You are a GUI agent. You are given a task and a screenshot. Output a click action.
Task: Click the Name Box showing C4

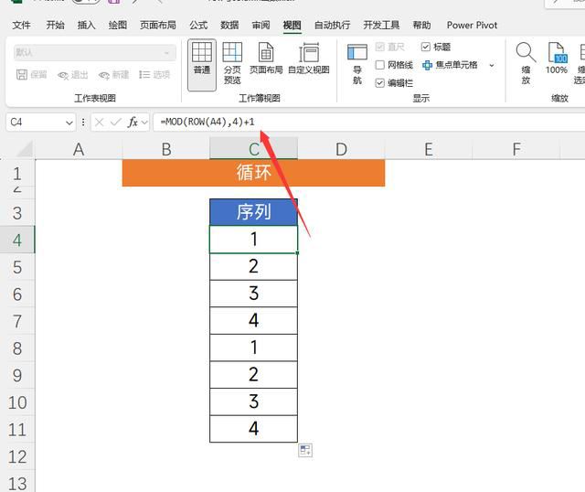tap(36, 122)
